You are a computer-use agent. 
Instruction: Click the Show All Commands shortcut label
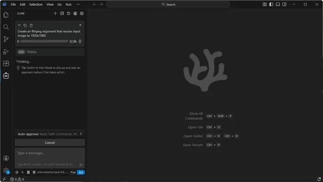(194, 116)
